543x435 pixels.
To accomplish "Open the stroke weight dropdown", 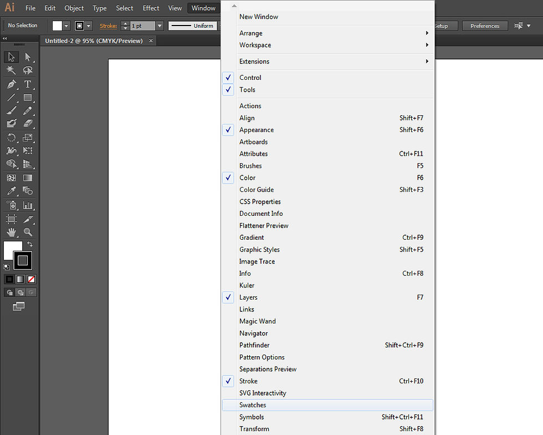I will (x=160, y=26).
